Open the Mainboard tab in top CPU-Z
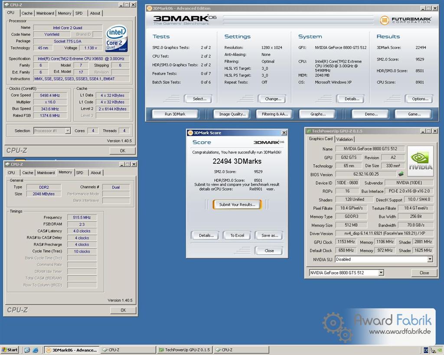 coord(45,13)
